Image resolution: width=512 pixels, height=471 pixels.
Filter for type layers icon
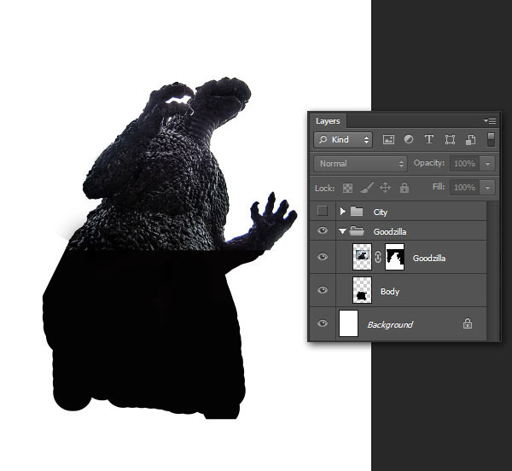pos(429,140)
